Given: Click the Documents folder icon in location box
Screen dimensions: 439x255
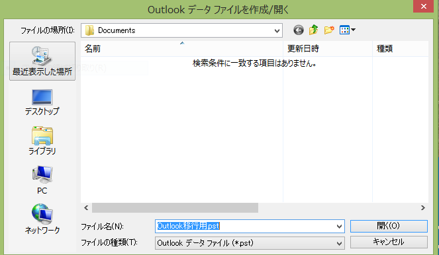Looking at the screenshot, I should click(89, 30).
